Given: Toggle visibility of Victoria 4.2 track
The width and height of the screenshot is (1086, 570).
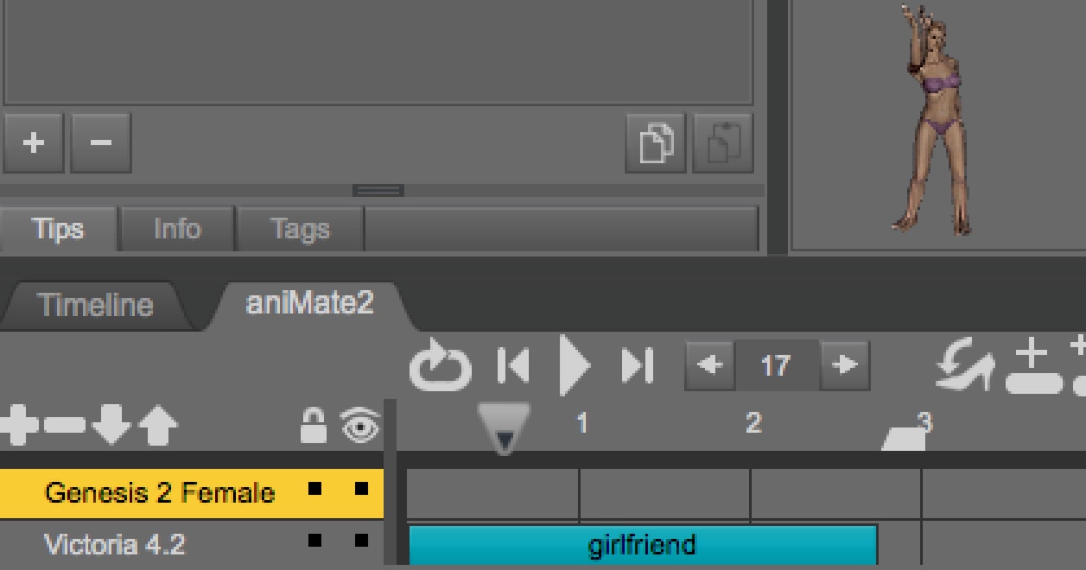Looking at the screenshot, I should click(362, 540).
